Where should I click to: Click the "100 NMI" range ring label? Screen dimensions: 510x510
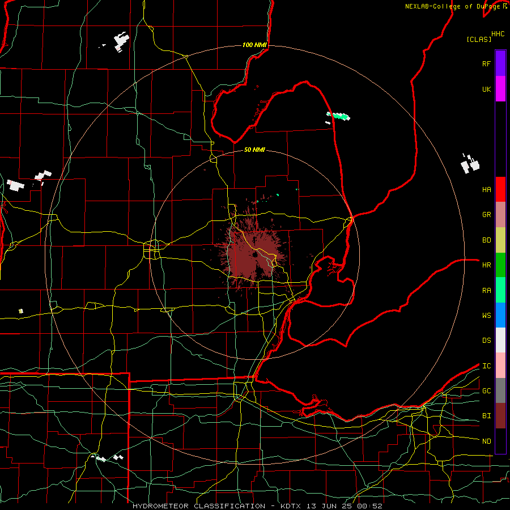tap(254, 45)
